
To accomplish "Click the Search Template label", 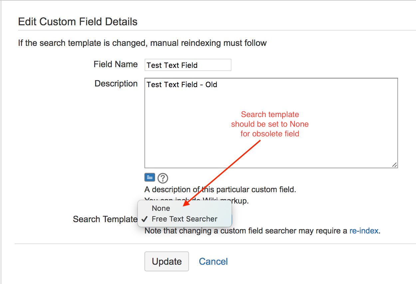I will click(x=105, y=219).
